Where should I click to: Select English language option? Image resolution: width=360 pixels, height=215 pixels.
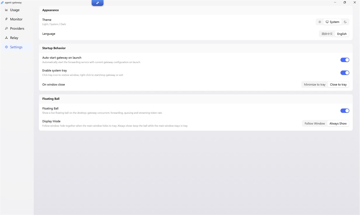tap(342, 34)
